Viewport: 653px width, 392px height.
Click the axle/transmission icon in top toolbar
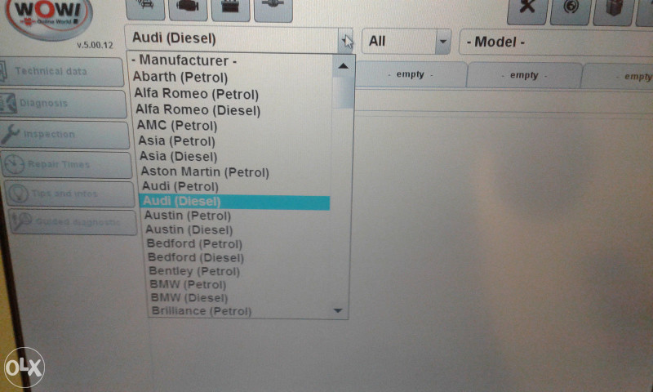coord(273,9)
